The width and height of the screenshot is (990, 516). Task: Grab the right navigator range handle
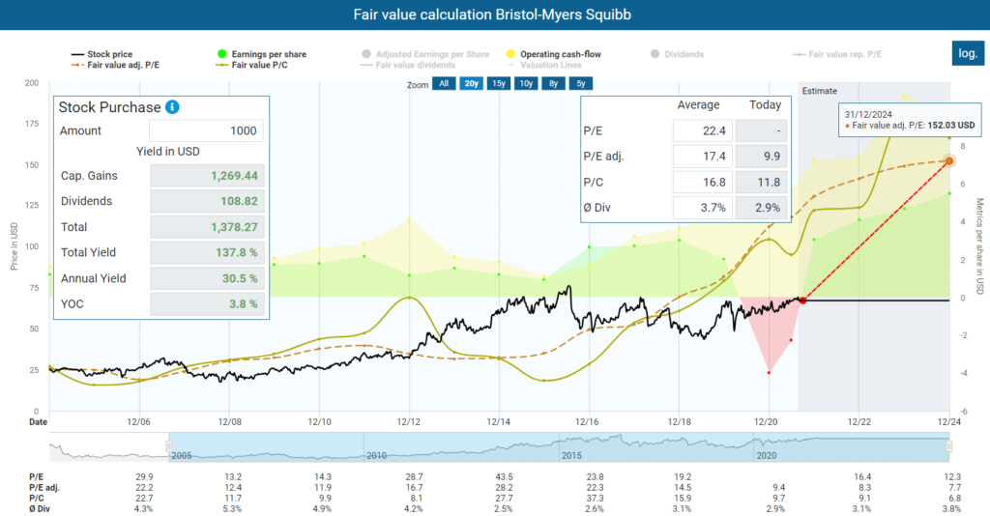[948, 446]
